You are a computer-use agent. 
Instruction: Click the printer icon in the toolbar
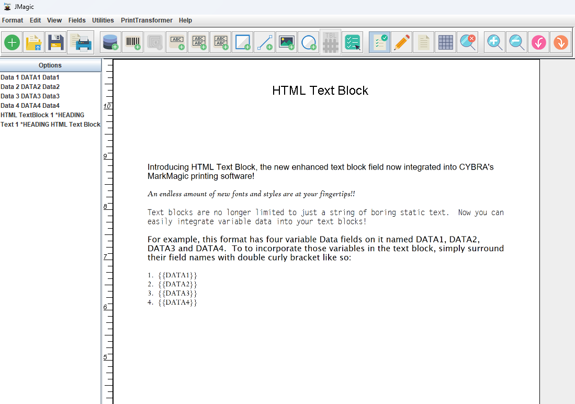tap(81, 42)
